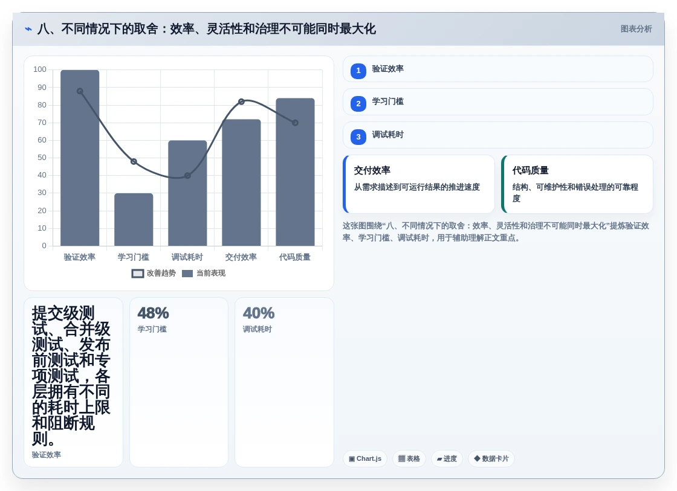Click the Chart.js tag
Viewport: 677px width, 491px height.
(x=365, y=458)
